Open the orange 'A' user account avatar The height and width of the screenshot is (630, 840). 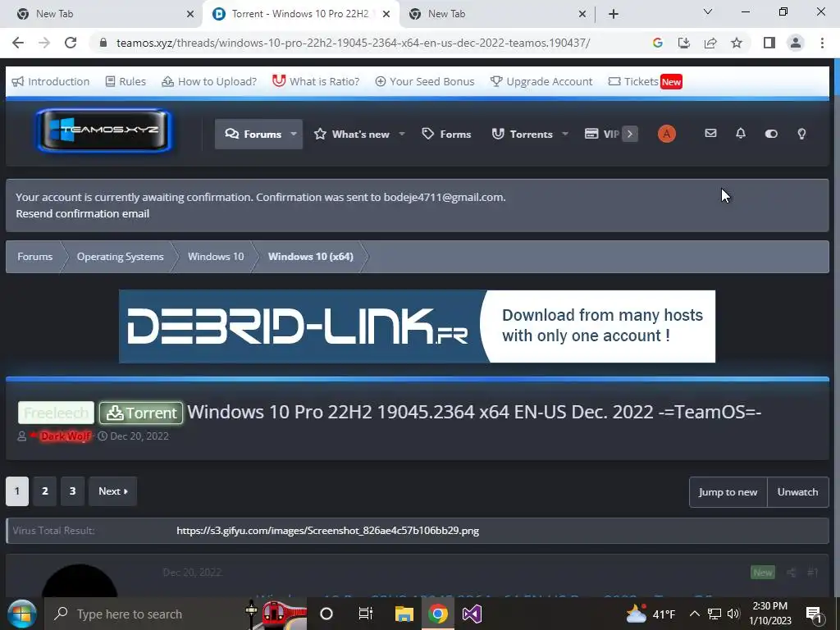tap(666, 134)
